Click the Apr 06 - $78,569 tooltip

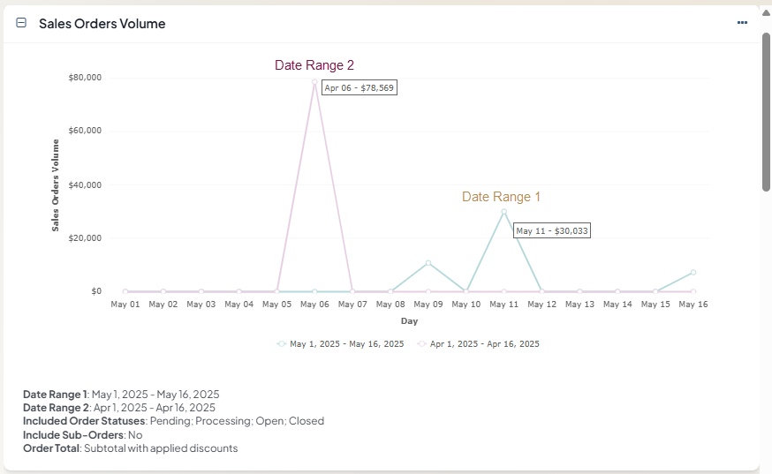coord(360,88)
